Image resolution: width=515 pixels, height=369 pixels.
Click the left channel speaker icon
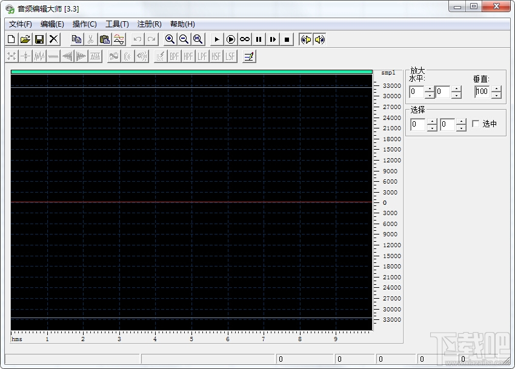[306, 39]
